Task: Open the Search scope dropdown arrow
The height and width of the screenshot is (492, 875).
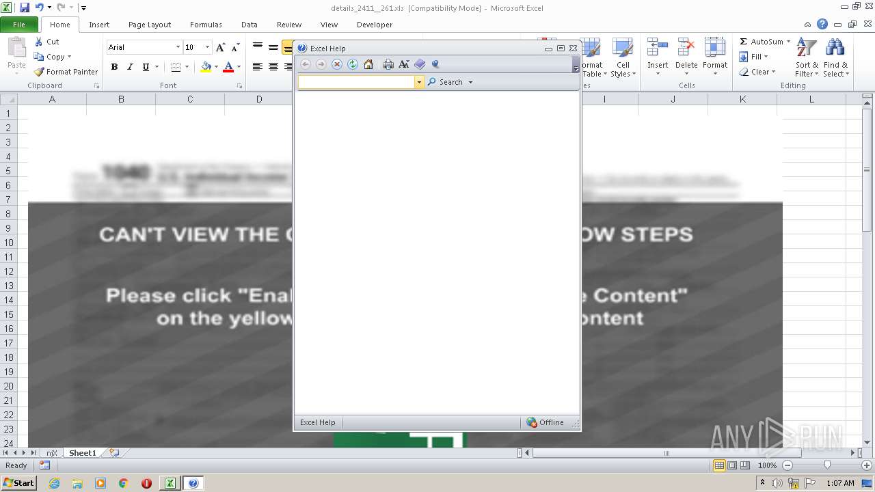Action: pyautogui.click(x=470, y=82)
